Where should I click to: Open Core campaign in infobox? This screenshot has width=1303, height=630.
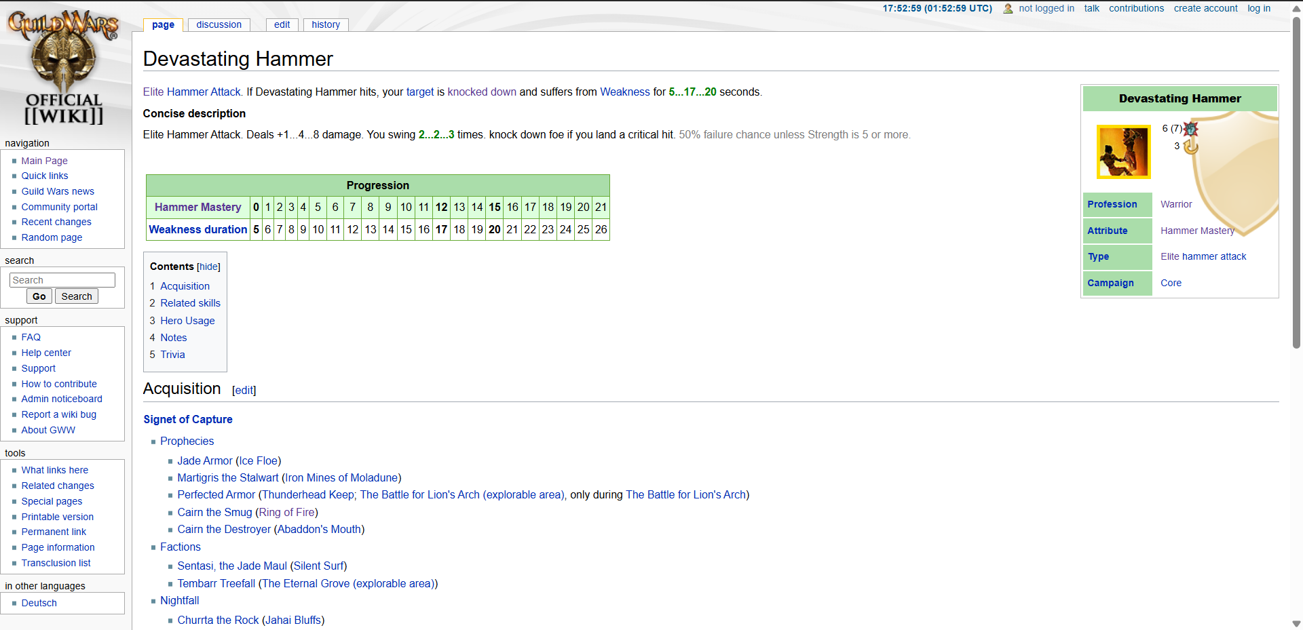[1171, 283]
